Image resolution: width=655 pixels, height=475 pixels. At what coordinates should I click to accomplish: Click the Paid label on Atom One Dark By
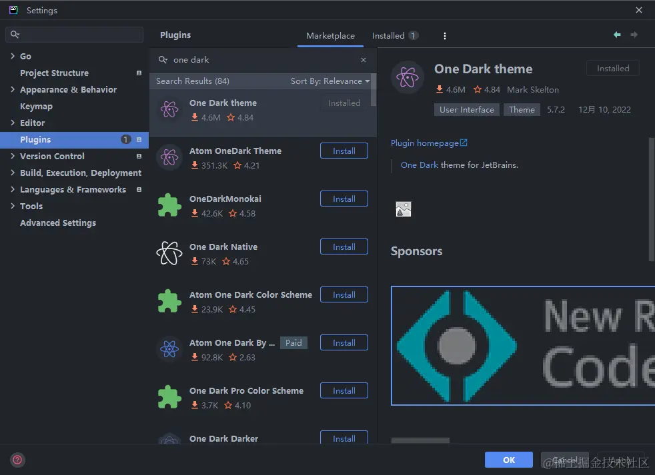pos(293,342)
